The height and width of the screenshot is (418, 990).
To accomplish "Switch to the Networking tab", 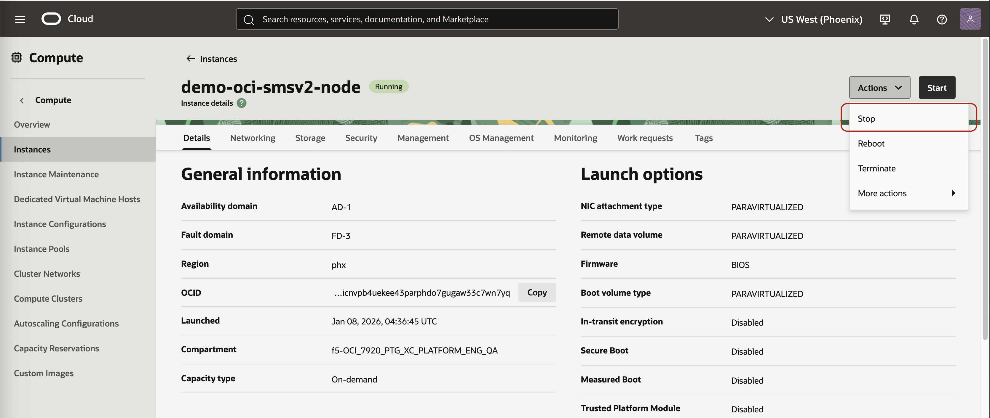I will point(253,138).
